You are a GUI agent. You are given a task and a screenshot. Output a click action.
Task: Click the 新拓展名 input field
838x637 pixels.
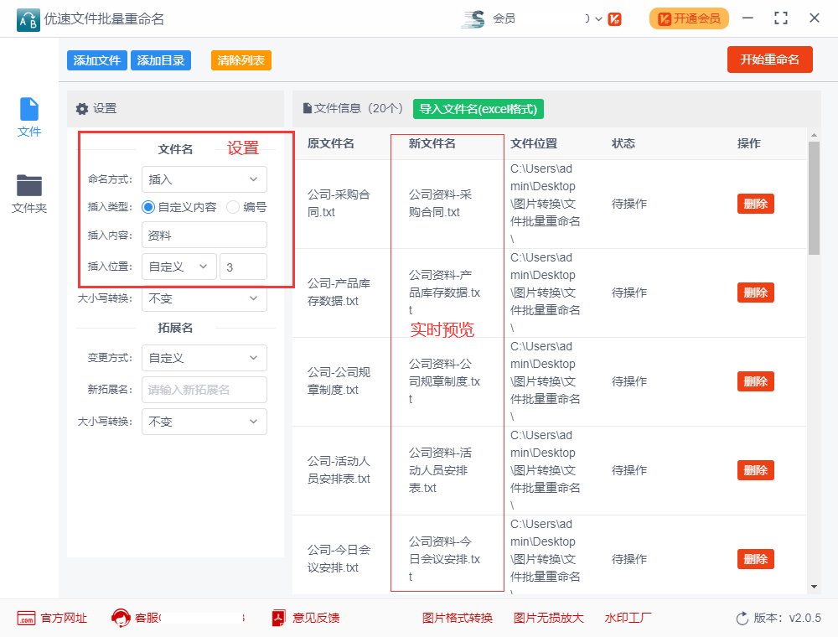204,390
